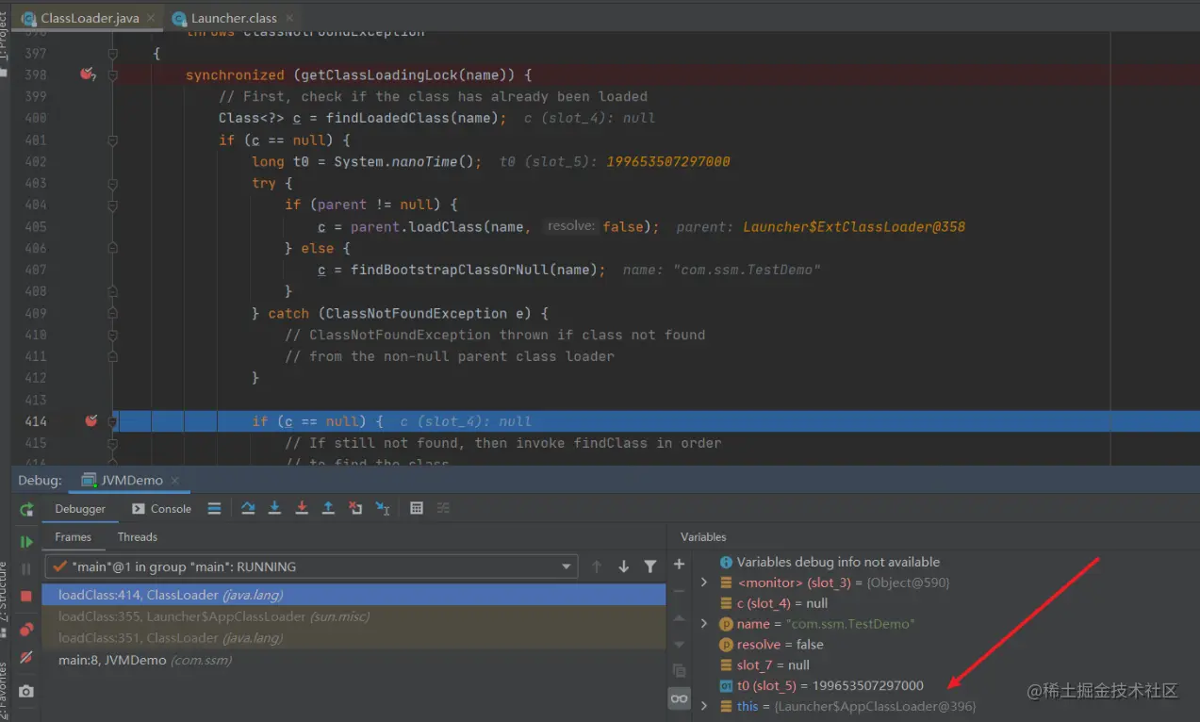Select frame loadClass:414, ClassLoader

coord(353,595)
